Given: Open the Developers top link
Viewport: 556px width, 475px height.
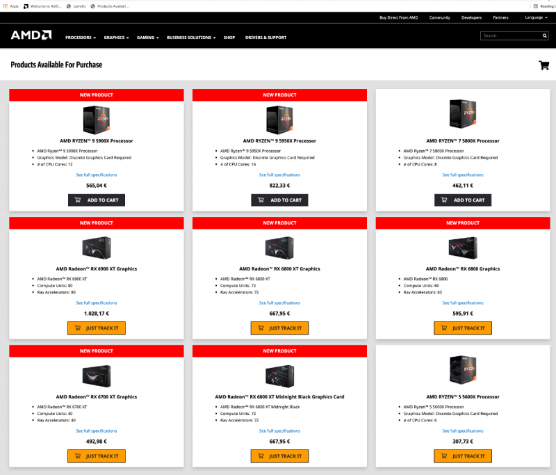Looking at the screenshot, I should [471, 17].
